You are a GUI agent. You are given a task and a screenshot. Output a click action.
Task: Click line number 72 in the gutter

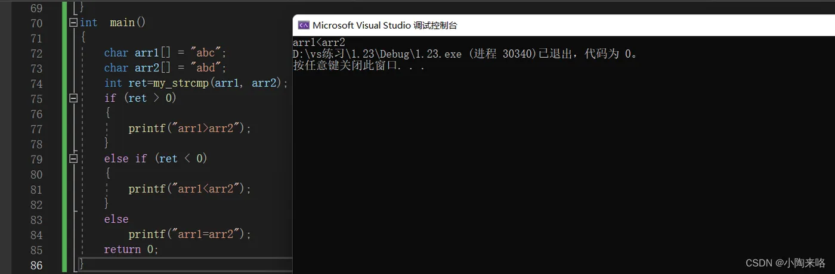coord(36,53)
